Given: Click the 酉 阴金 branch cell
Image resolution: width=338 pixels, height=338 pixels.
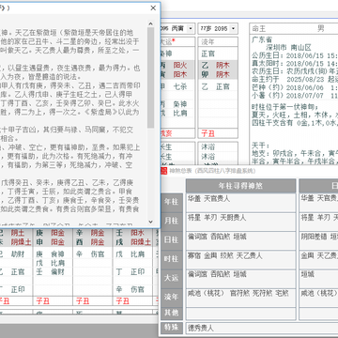Looking at the screenshot, I should pyautogui.click(x=90, y=241).
